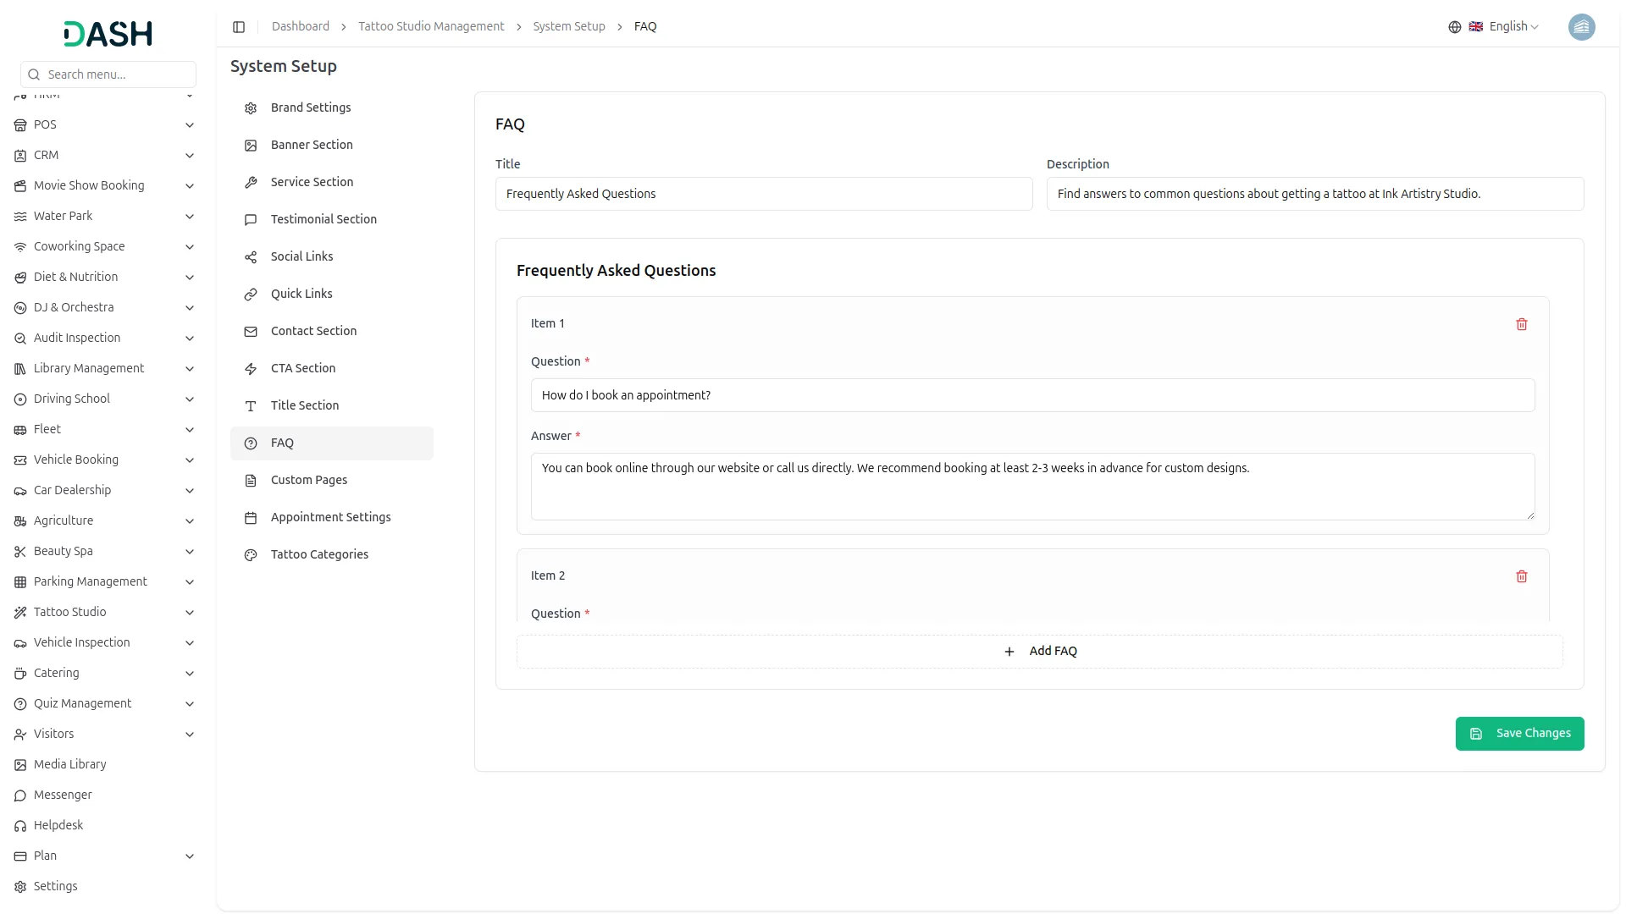Delete FAQ Item 1 with trash icon
Image resolution: width=1626 pixels, height=914 pixels.
tap(1521, 324)
